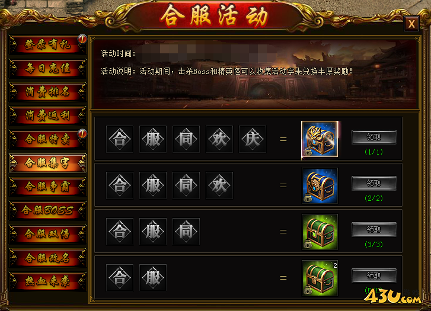
Task: Click 领取 button above the (2/2) counter
Action: (374, 183)
